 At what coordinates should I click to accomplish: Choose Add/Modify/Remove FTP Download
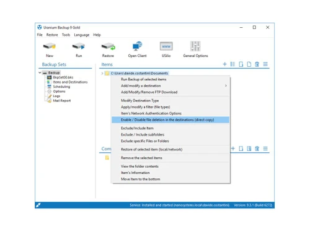170,92
